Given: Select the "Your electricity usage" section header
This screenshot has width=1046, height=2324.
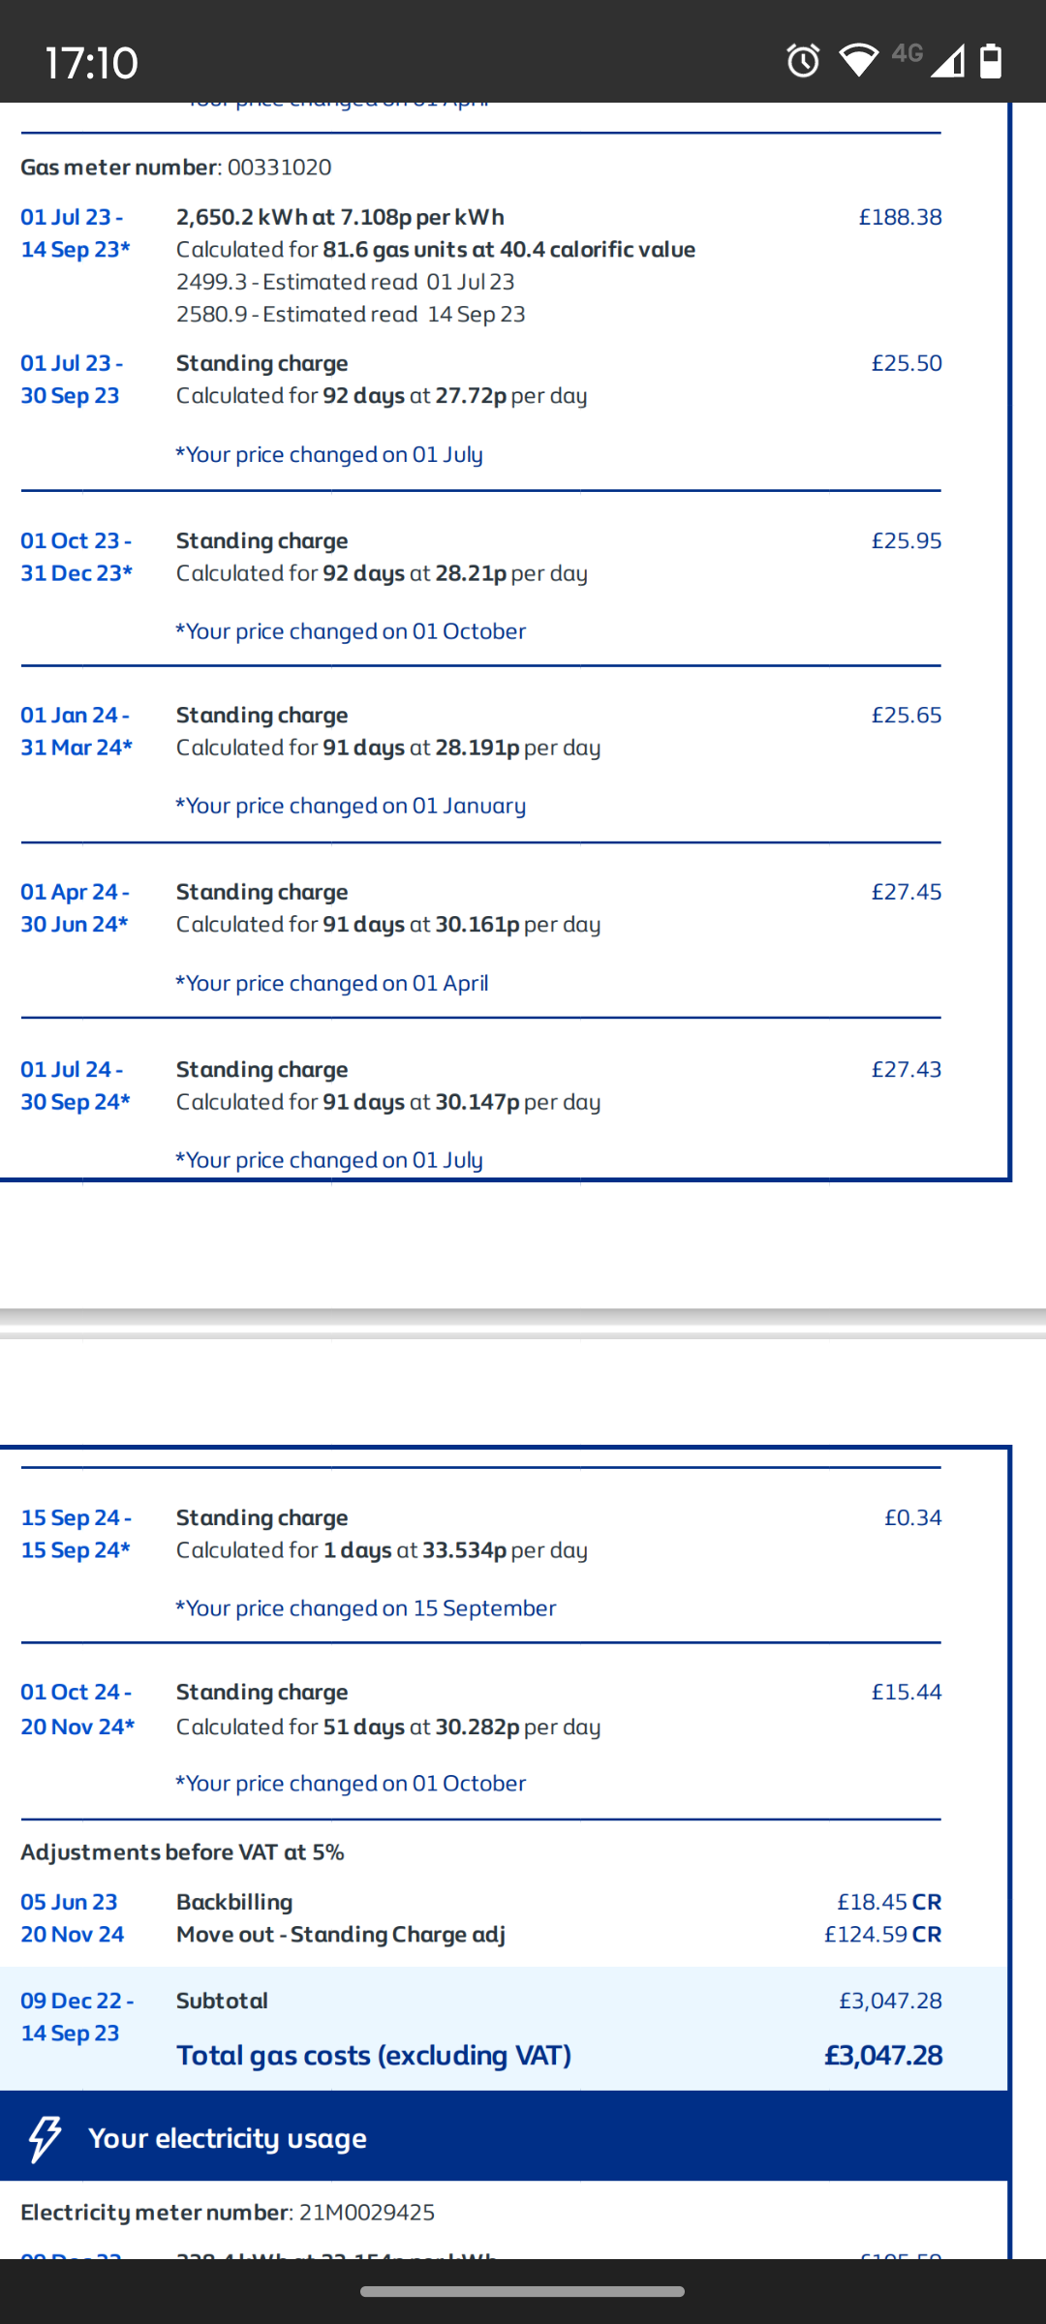Looking at the screenshot, I should (227, 2138).
